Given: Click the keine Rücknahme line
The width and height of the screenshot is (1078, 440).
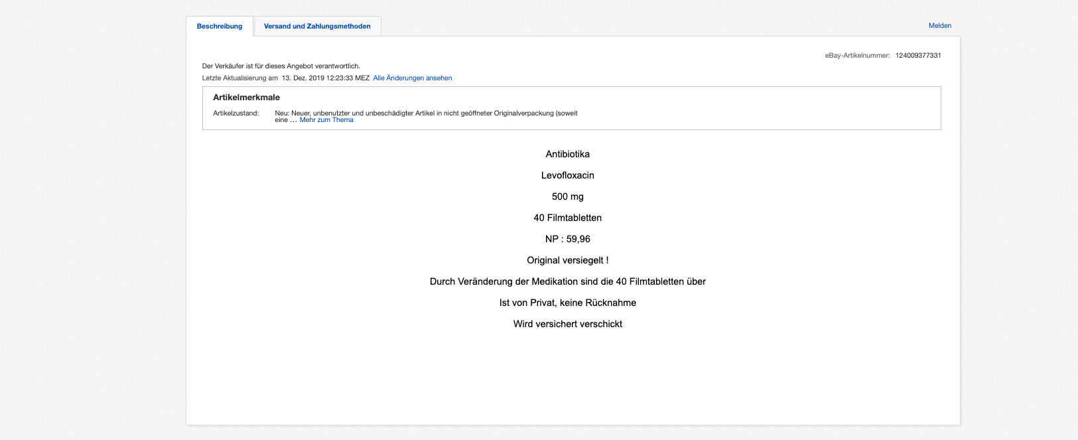Looking at the screenshot, I should tap(567, 303).
